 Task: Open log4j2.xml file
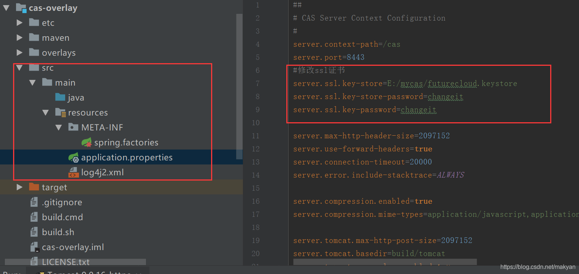tap(102, 172)
